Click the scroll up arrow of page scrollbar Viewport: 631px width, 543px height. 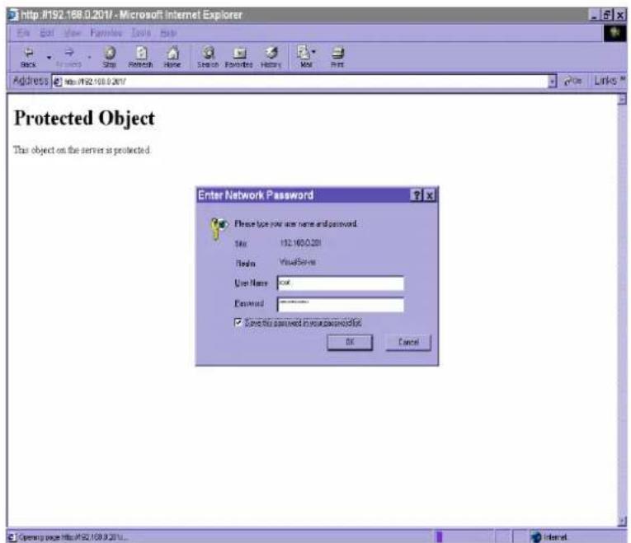click(622, 99)
